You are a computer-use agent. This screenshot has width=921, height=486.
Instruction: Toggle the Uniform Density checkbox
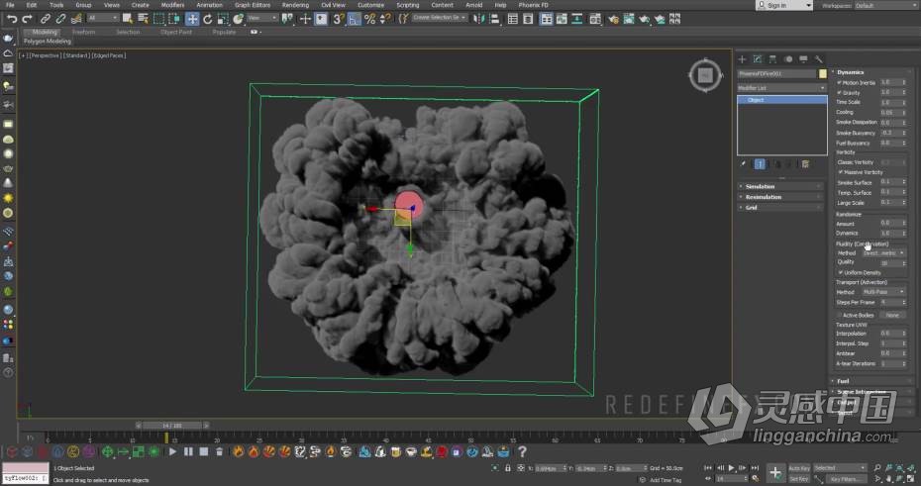coord(841,273)
